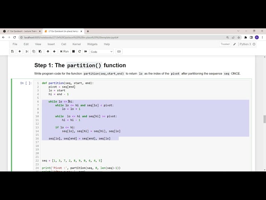Insert a cell below with plus icon
The image size is (266, 200).
click(x=20, y=51)
